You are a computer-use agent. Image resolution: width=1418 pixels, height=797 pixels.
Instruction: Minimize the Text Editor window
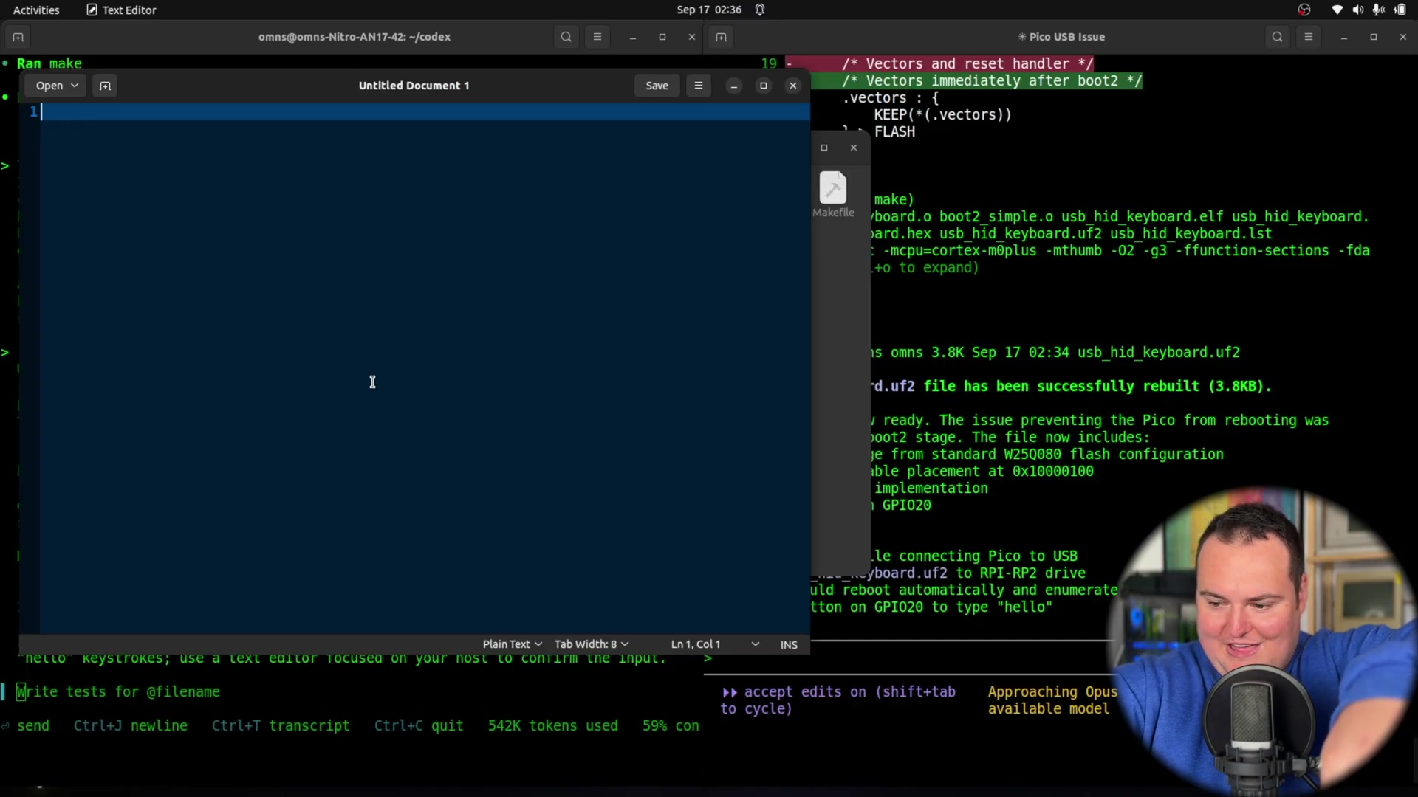[734, 86]
